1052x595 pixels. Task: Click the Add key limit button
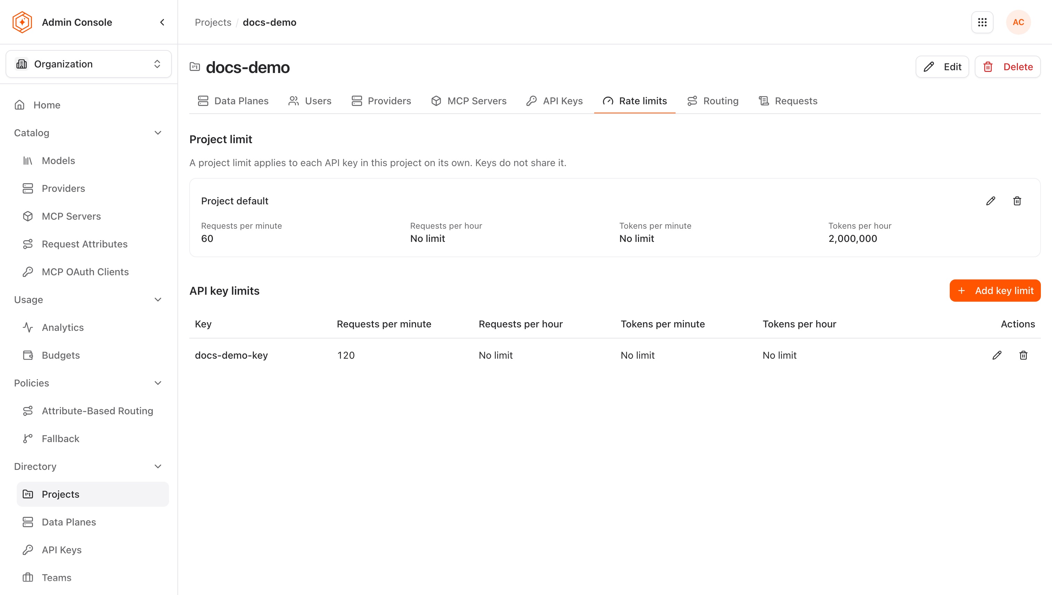pos(995,291)
